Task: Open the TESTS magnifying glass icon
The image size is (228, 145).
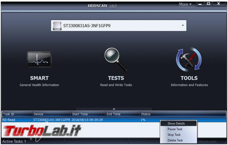Action: [116, 59]
